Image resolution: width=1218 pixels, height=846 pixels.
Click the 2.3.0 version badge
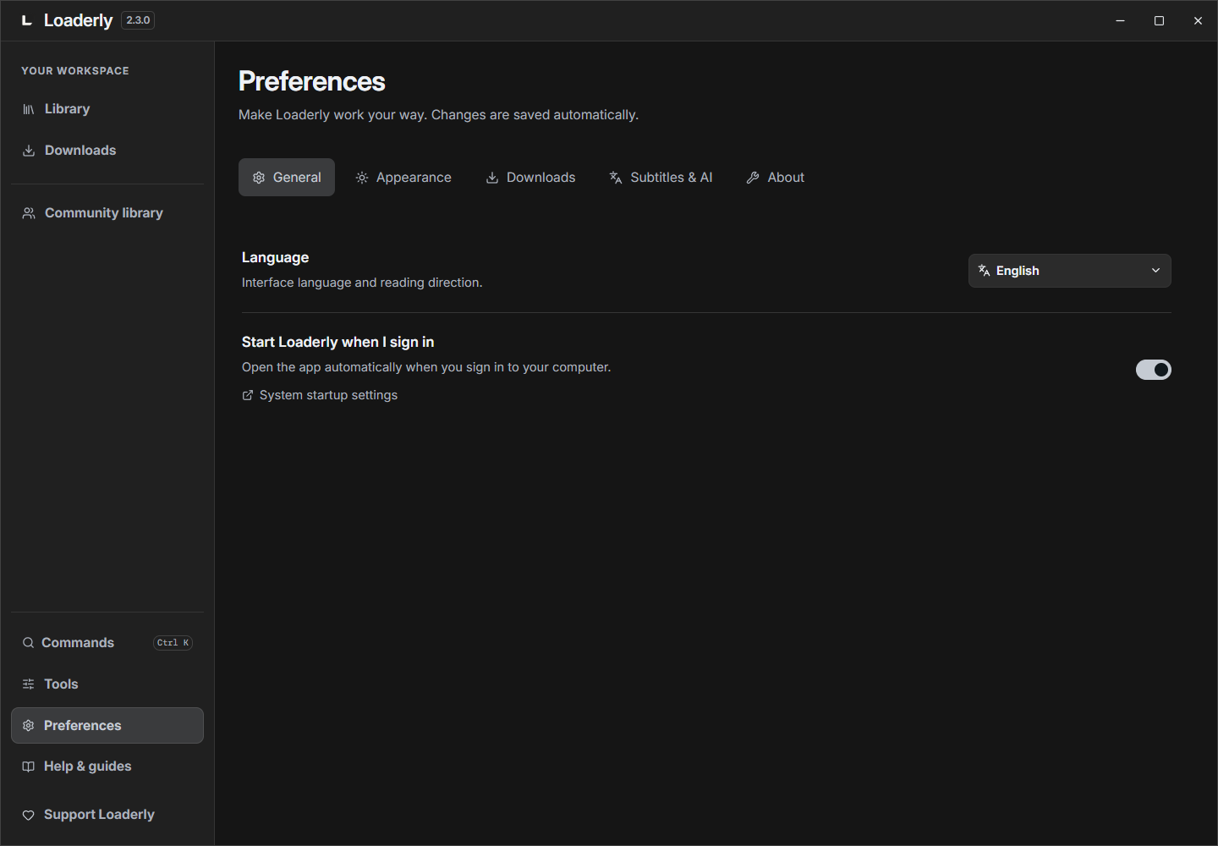[138, 20]
